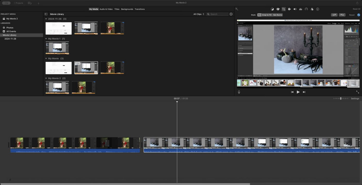The image size is (362, 185).
Task: Switch to the Transitions tab
Action: (x=140, y=9)
